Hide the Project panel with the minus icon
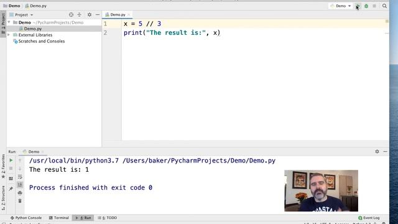Image resolution: width=398 pixels, height=224 pixels. point(98,15)
